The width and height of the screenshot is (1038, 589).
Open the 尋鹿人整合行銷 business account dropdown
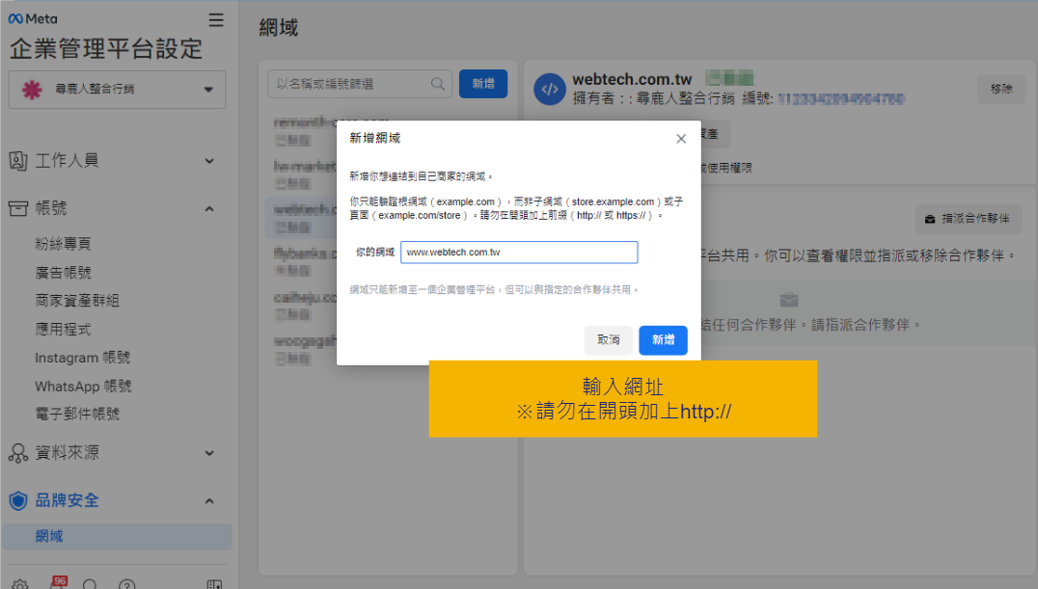pyautogui.click(x=117, y=90)
